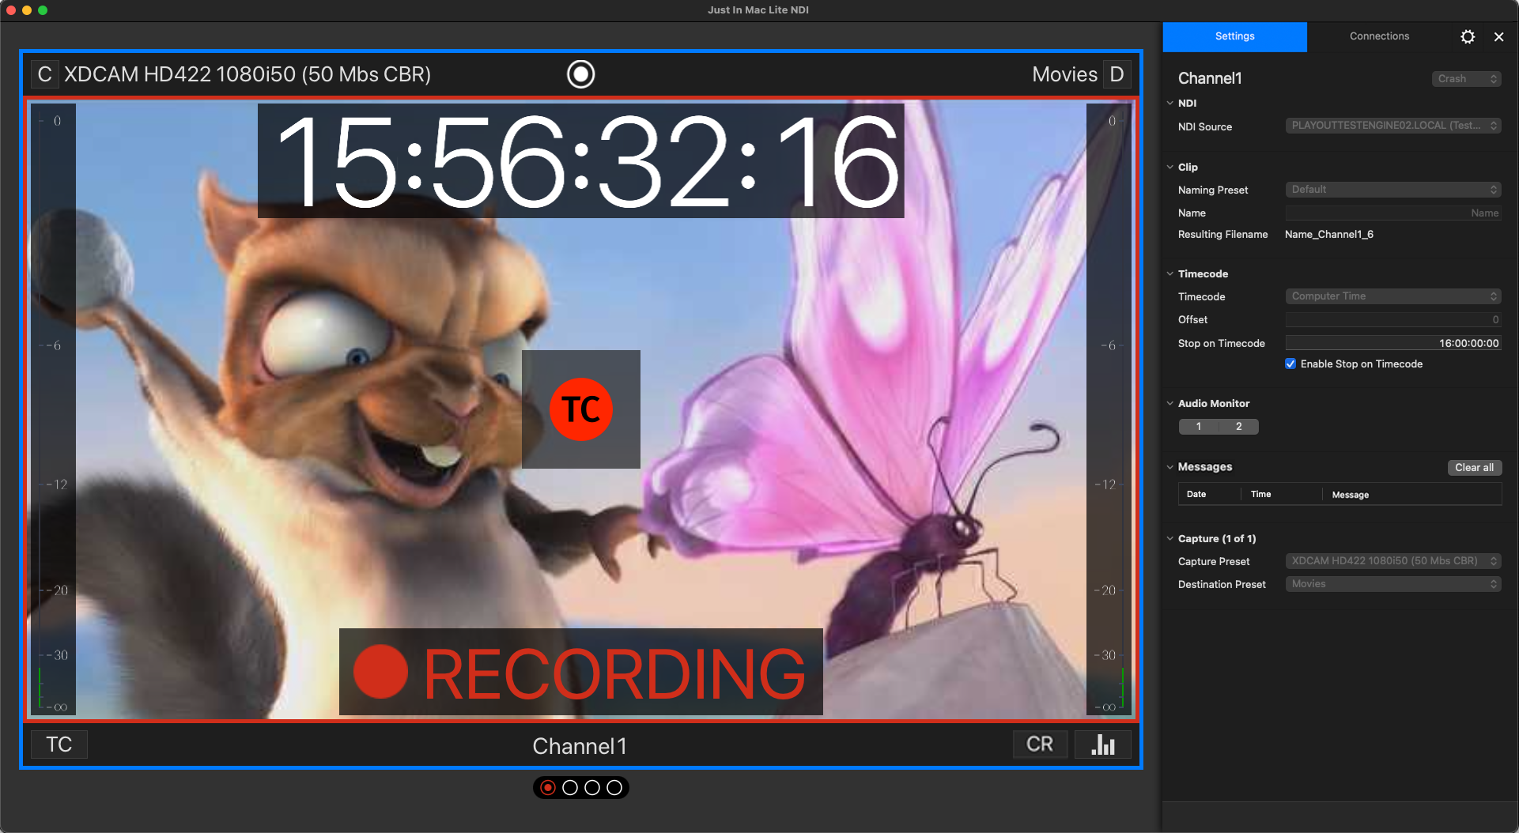Collapse the Clip section
This screenshot has width=1519, height=833.
(1170, 167)
